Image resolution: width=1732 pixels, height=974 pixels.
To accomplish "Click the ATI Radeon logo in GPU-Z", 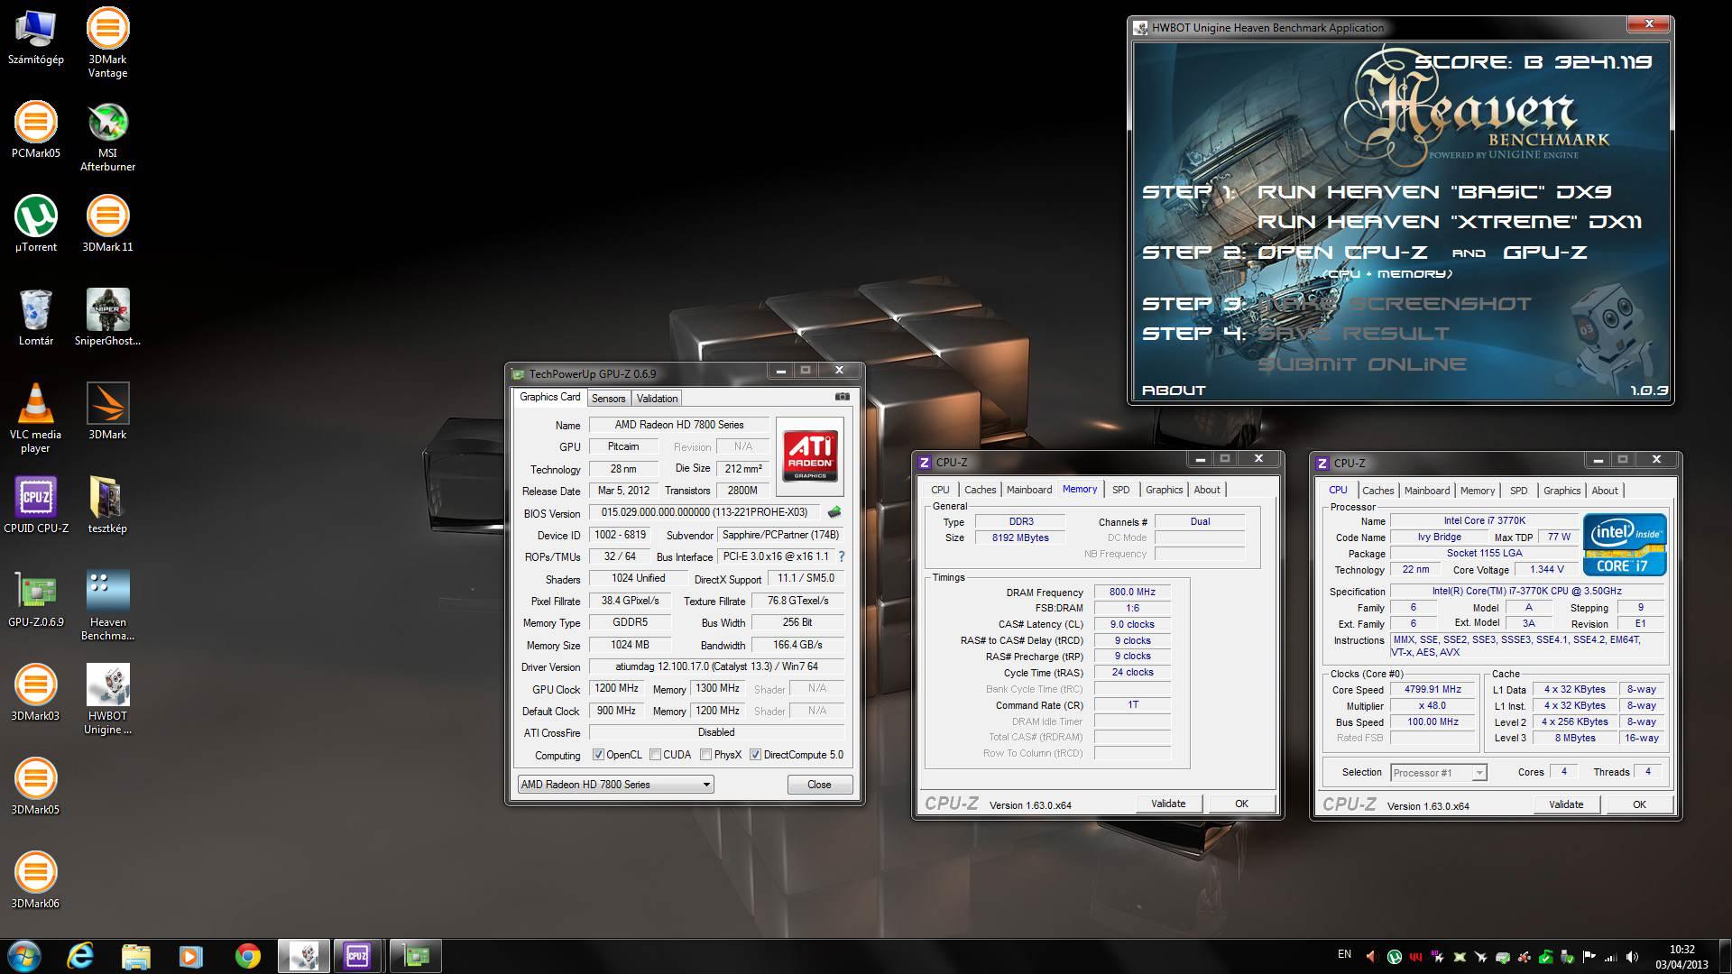I will [x=810, y=455].
